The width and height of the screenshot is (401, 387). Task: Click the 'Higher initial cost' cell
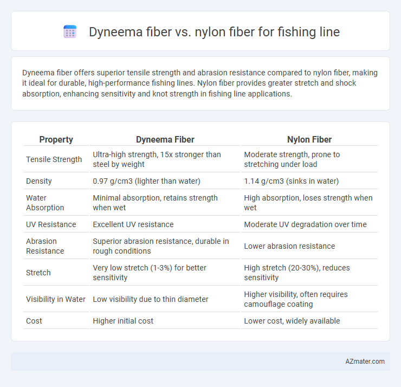[x=165, y=321]
